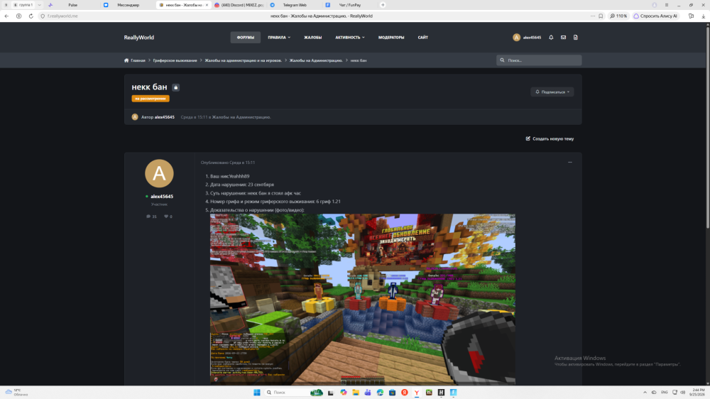Viewport: 710px width, 399px height.
Task: Open Copilot from taskbar
Action: 343,392
